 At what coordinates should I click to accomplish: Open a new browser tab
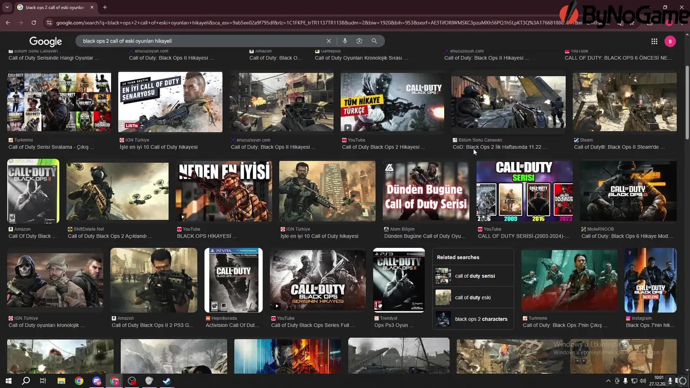coord(105,8)
